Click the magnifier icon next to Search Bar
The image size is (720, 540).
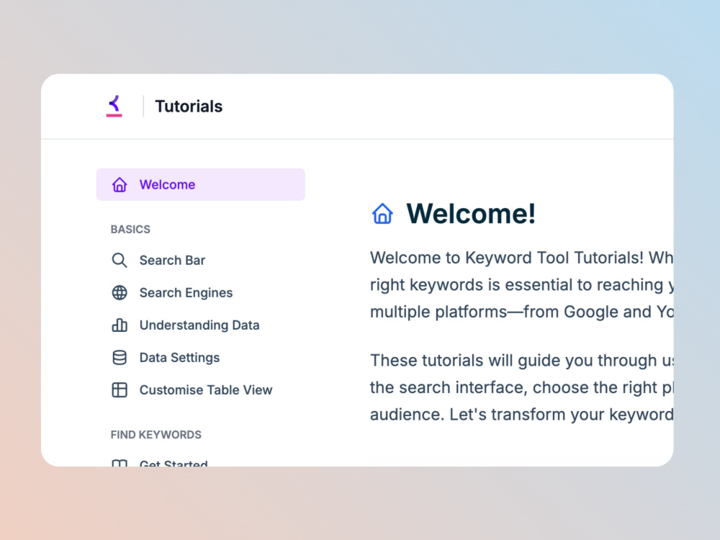[x=120, y=261]
